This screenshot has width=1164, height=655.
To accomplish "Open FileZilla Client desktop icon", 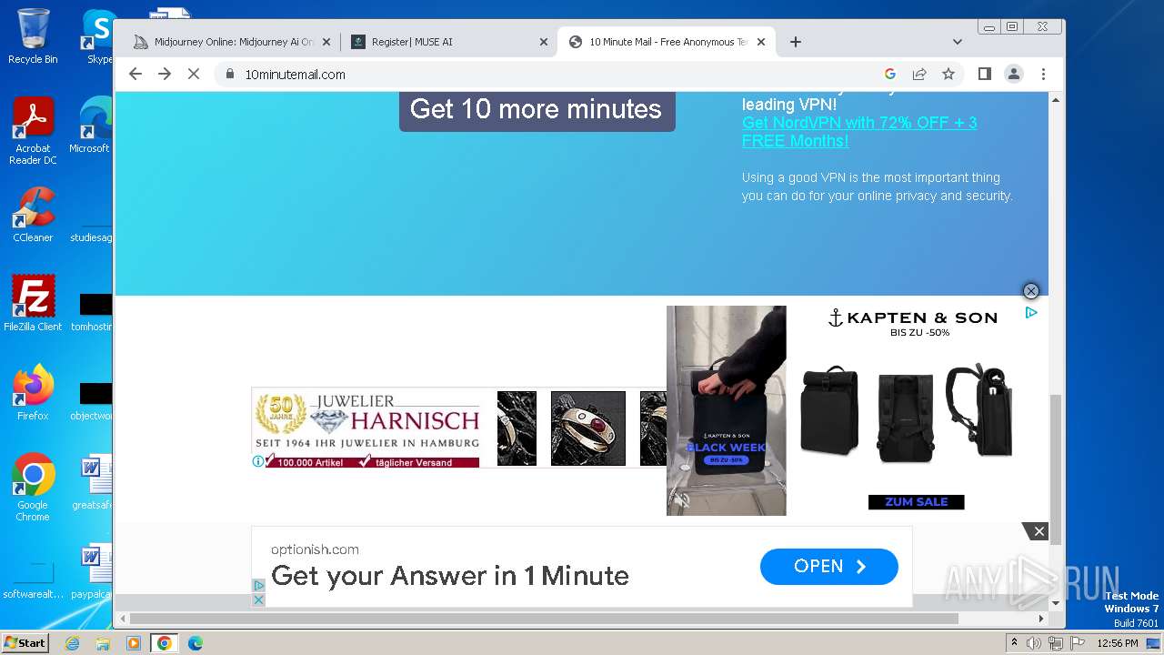I will click(x=33, y=303).
